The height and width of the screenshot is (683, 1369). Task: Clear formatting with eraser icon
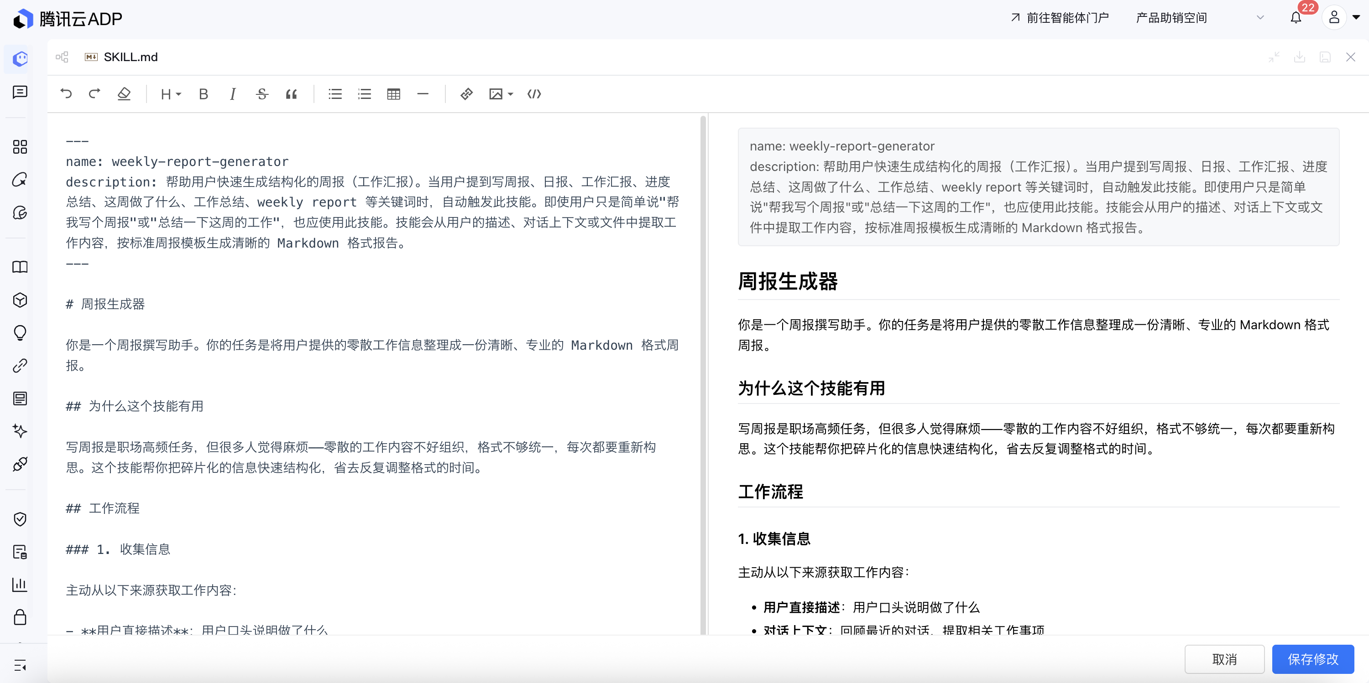tap(124, 94)
